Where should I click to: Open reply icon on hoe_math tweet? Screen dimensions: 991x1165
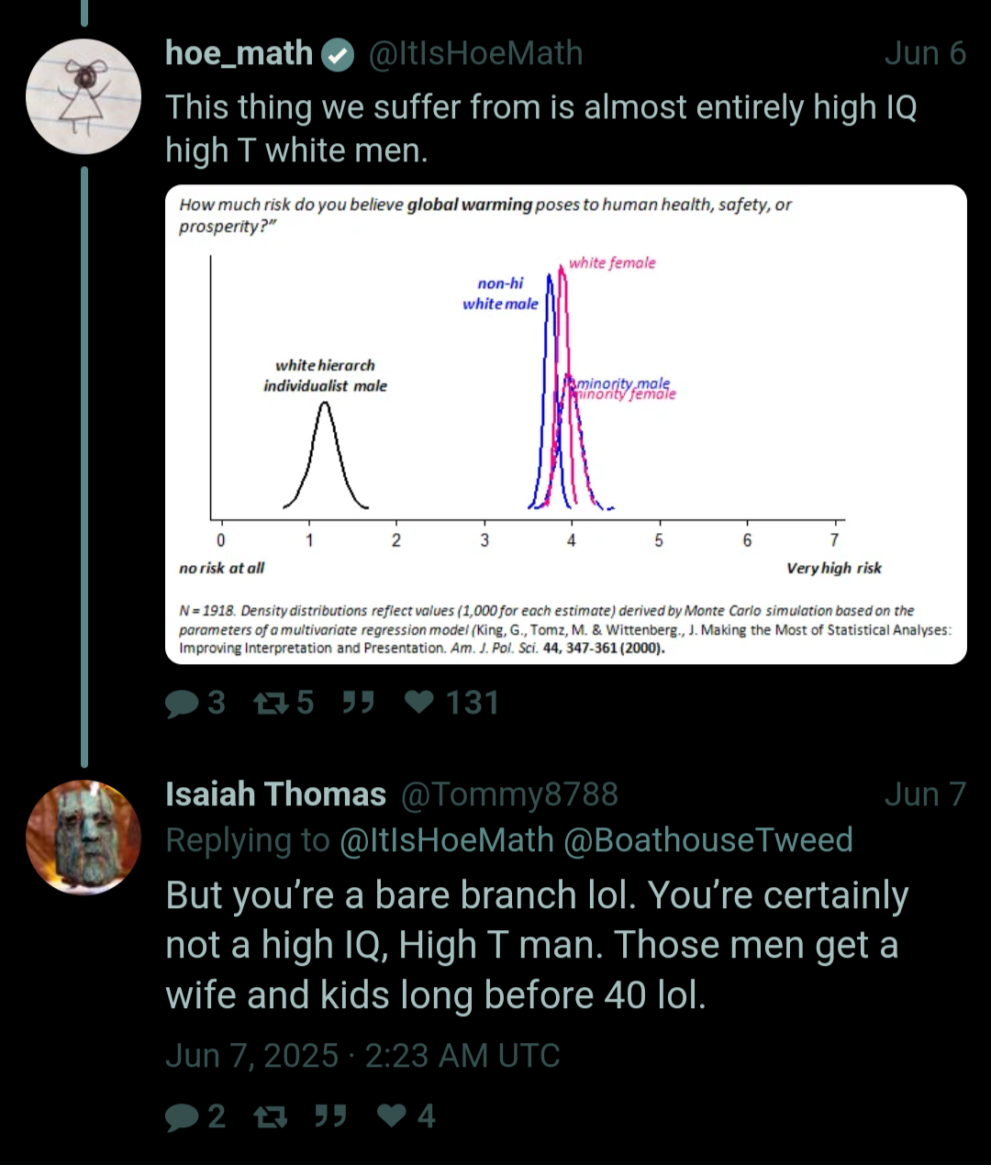click(x=182, y=704)
